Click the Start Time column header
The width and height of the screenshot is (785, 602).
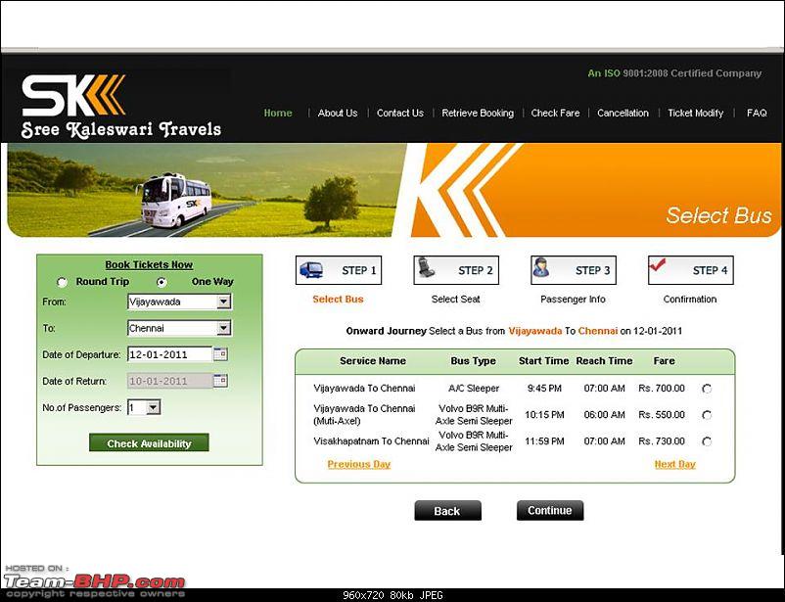543,361
